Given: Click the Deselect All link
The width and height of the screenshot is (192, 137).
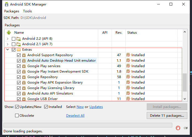Looking at the screenshot, I should coord(75,115).
